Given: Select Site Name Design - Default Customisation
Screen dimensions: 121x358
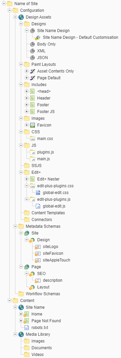Looking at the screenshot, I should click(80, 37).
